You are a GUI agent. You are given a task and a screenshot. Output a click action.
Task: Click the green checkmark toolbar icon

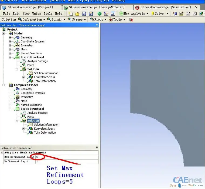(100, 13)
